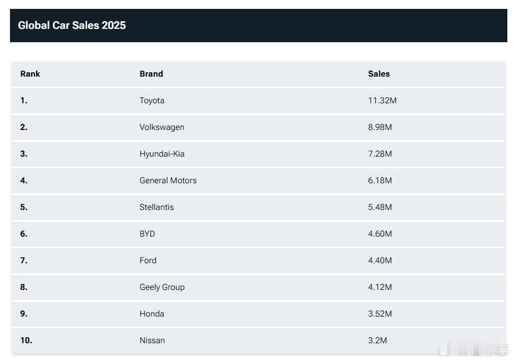Select the rank number 10. cell
The image size is (514, 361).
(26, 340)
